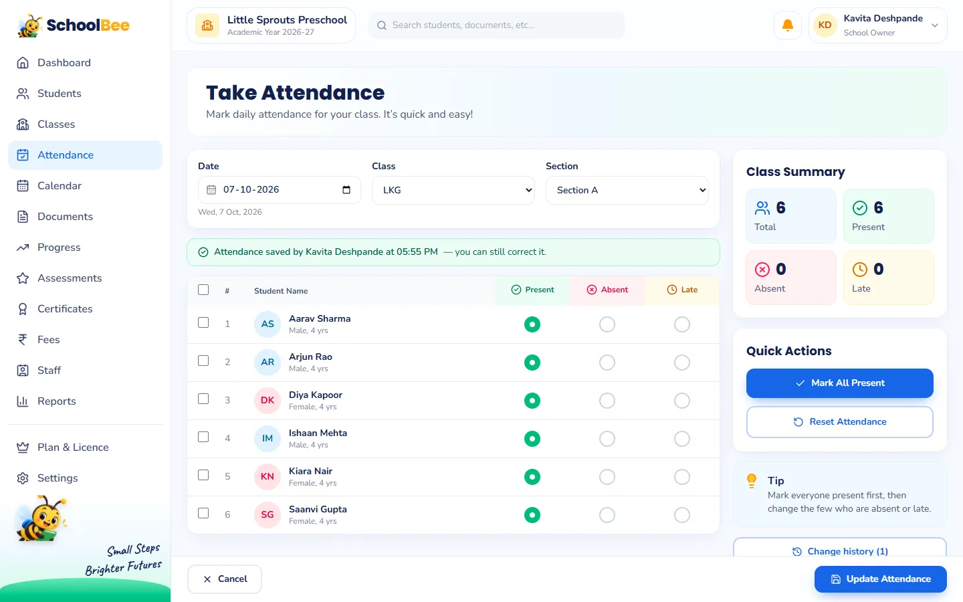963x602 pixels.
Task: Click Aarav Sharma's AS avatar
Action: tap(267, 324)
